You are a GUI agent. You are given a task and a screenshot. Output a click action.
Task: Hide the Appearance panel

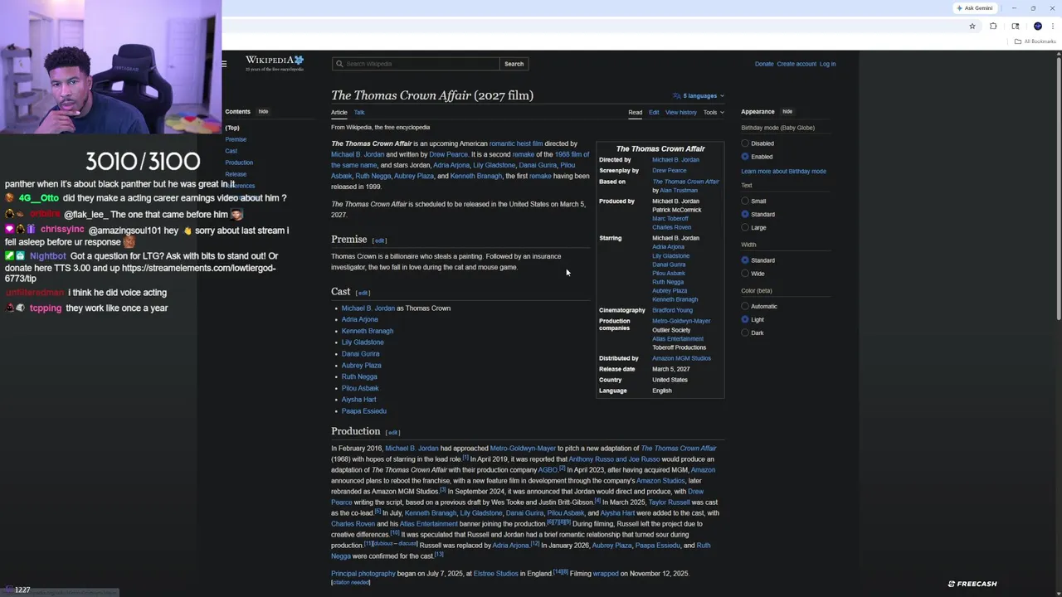787,112
